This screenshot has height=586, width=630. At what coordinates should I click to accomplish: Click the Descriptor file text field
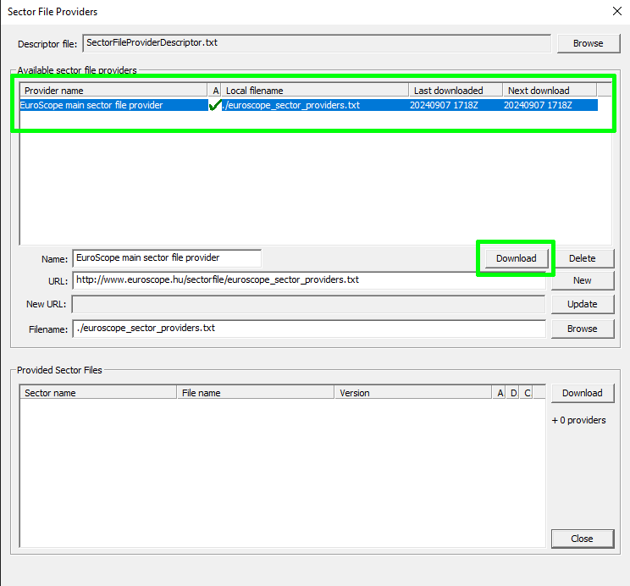pos(317,43)
